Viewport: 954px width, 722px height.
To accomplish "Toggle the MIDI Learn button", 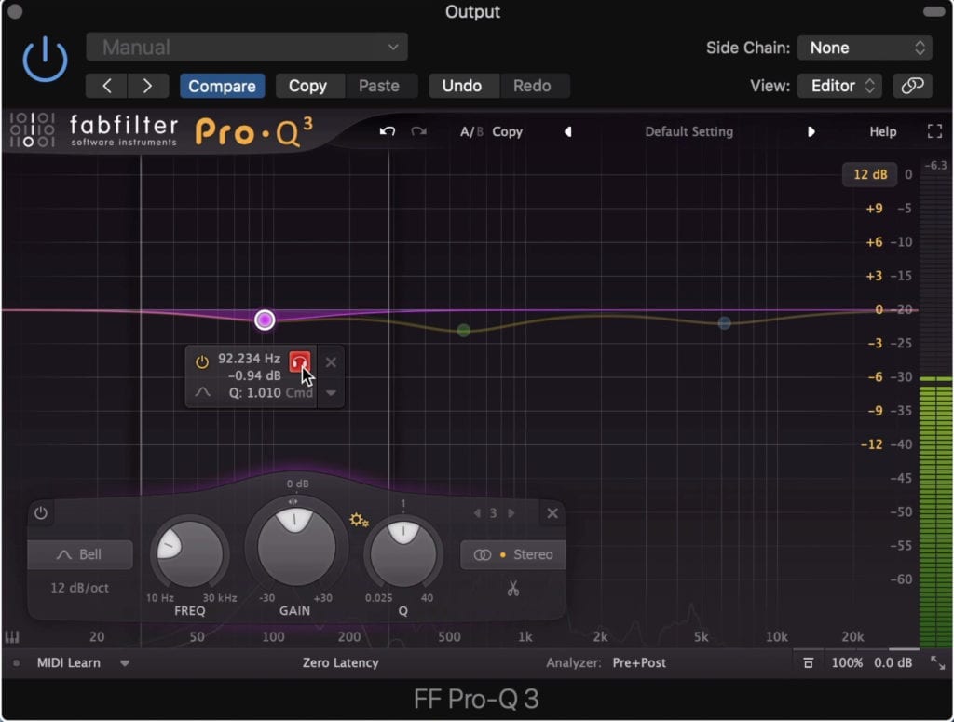I will 69,662.
